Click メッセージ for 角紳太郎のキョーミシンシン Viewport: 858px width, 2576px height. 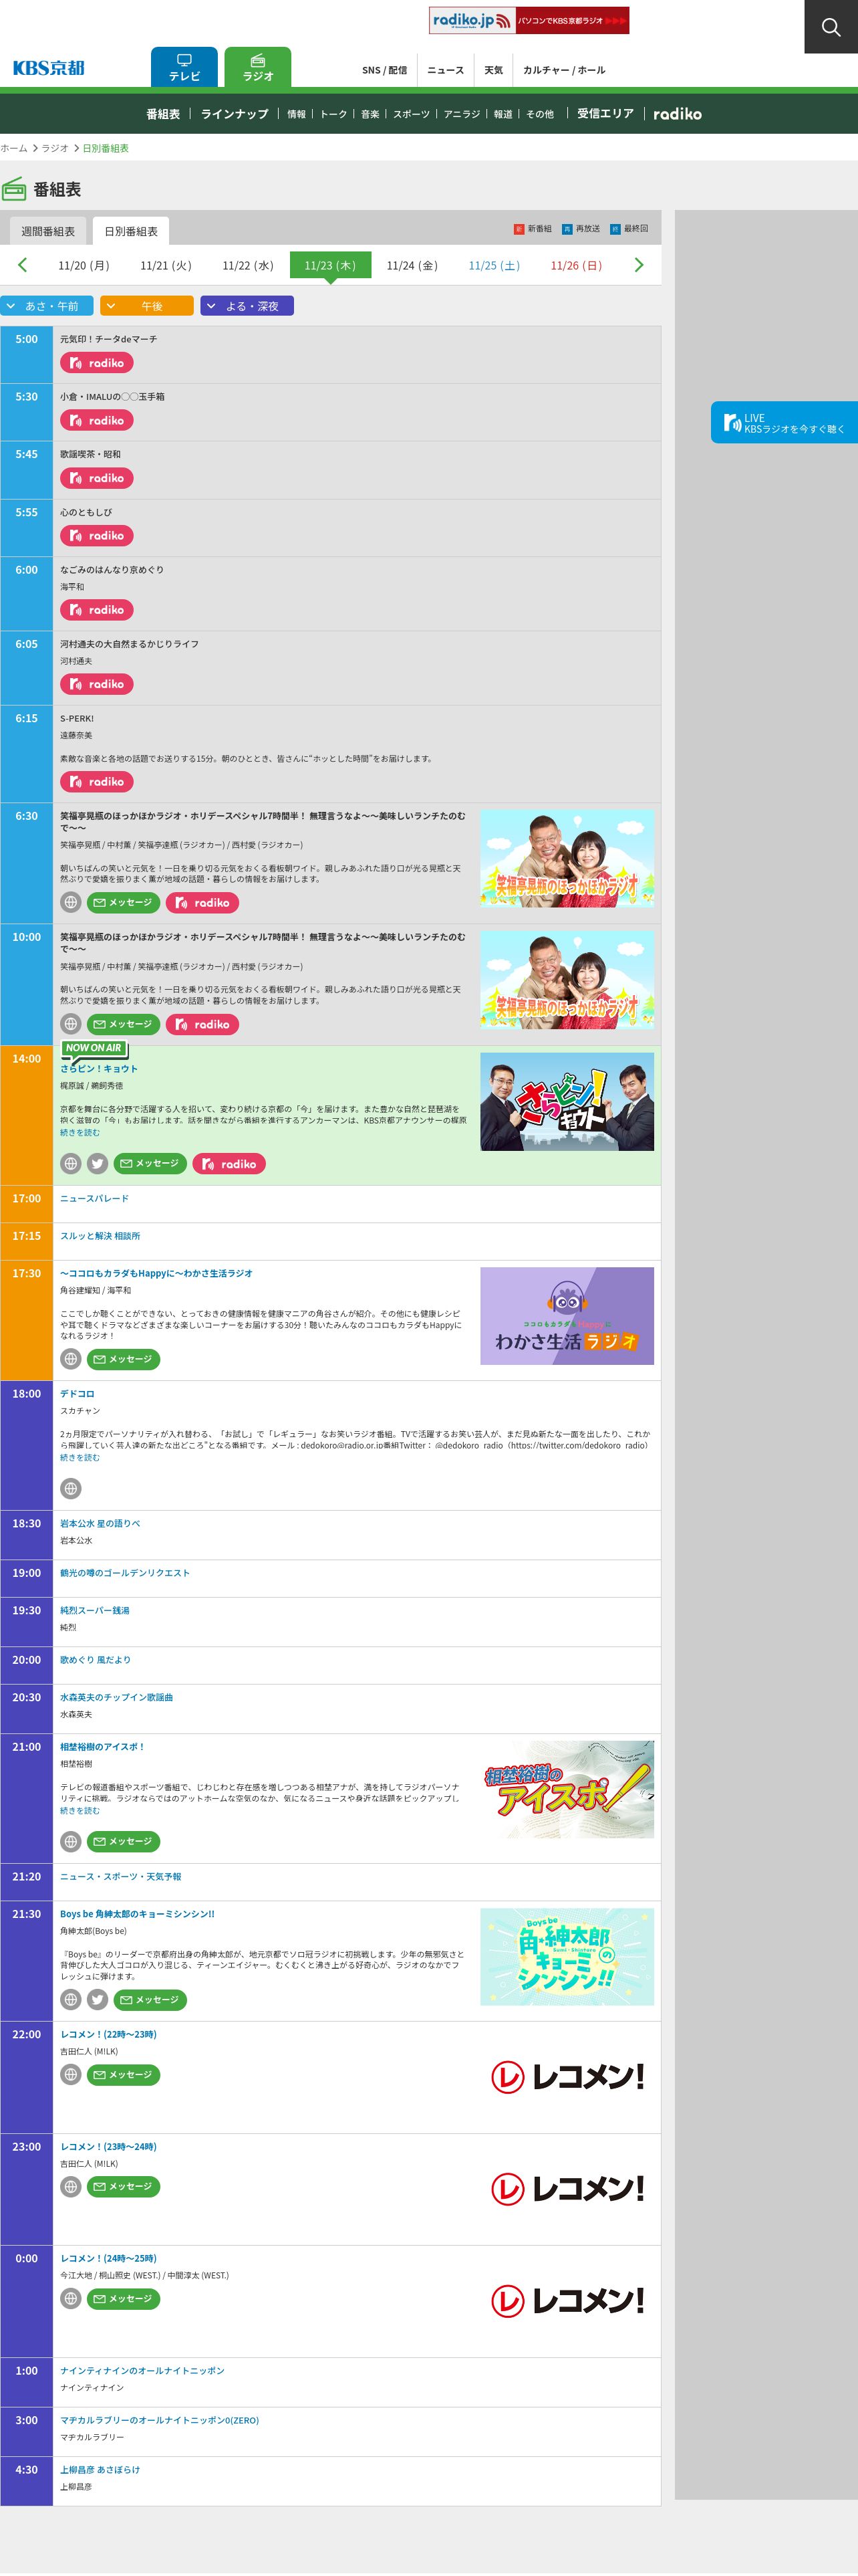click(150, 2000)
